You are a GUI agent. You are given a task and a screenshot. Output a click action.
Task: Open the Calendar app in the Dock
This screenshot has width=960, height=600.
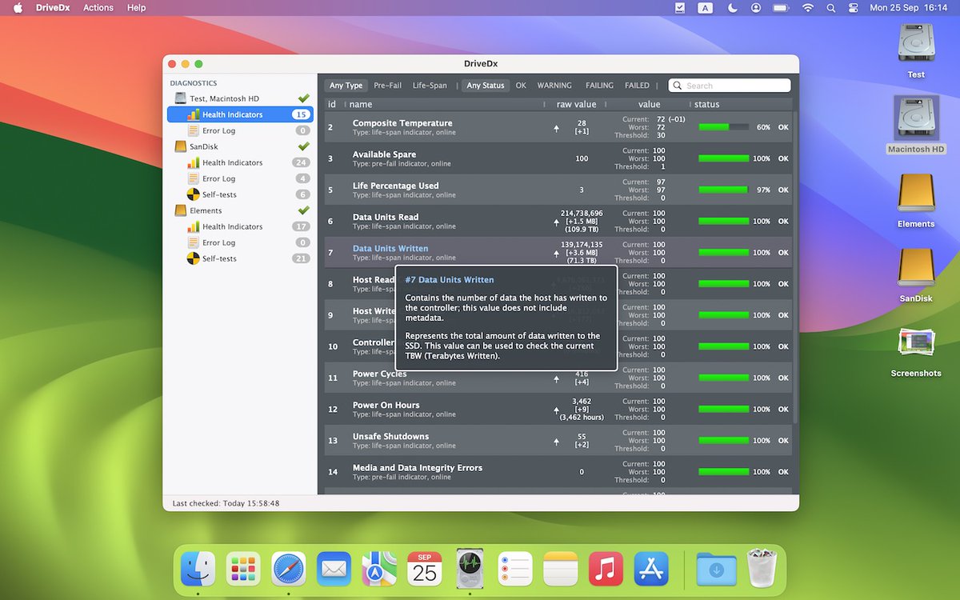point(425,569)
